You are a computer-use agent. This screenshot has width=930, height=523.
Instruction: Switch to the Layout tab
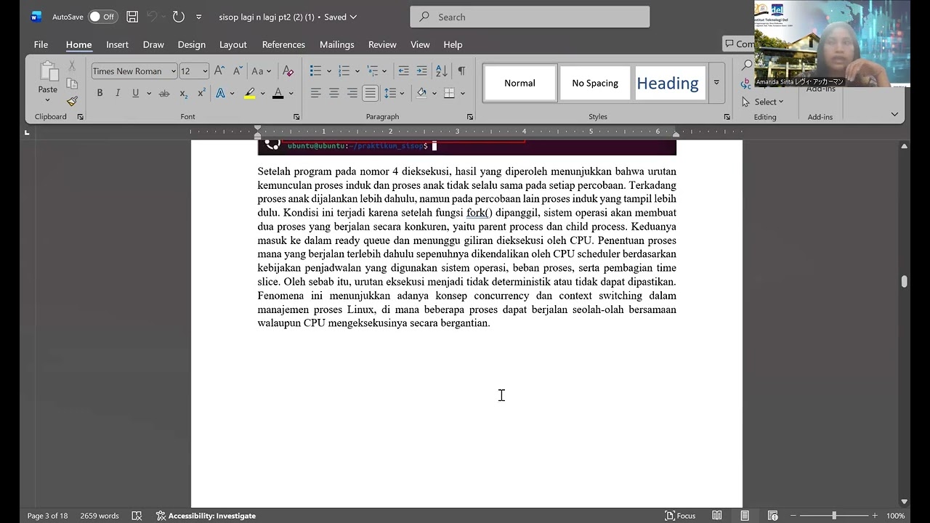pos(233,44)
